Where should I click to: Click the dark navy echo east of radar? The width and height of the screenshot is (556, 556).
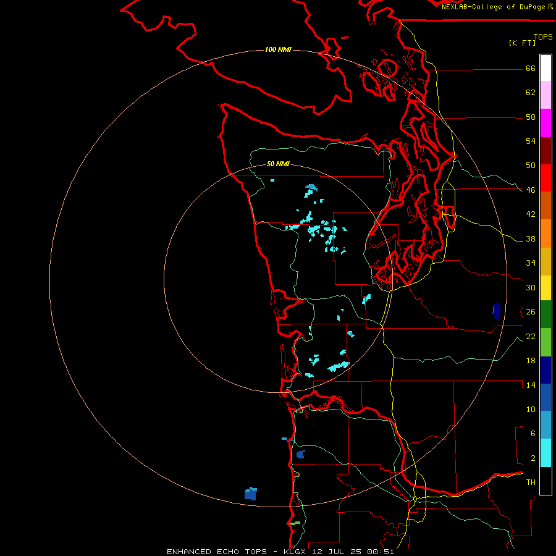tap(497, 311)
